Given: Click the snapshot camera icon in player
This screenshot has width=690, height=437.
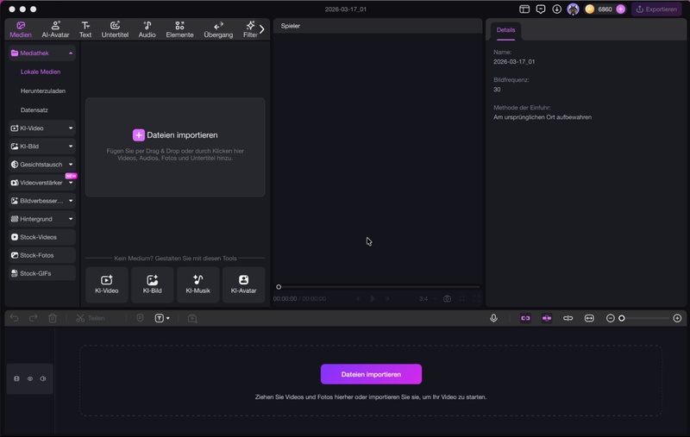Looking at the screenshot, I should [x=447, y=298].
